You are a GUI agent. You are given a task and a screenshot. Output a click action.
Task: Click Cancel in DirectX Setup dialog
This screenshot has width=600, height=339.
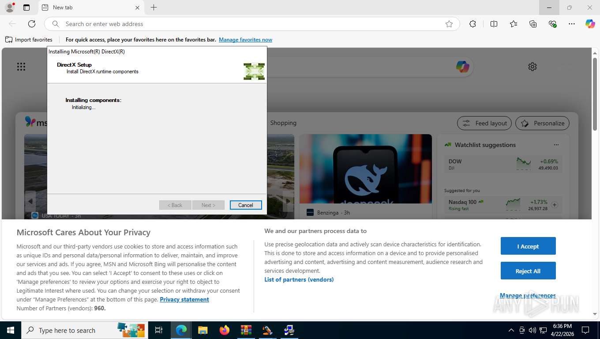click(246, 205)
